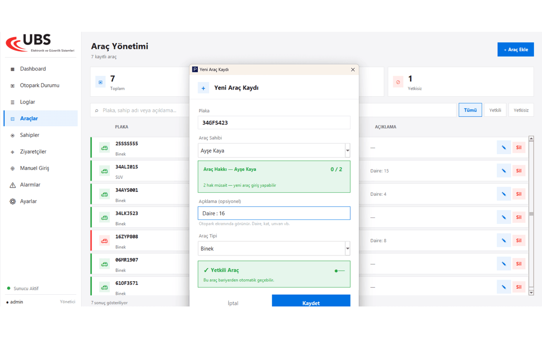Toggle the Yetkili Araç switch
542x338 pixels.
coord(340,271)
